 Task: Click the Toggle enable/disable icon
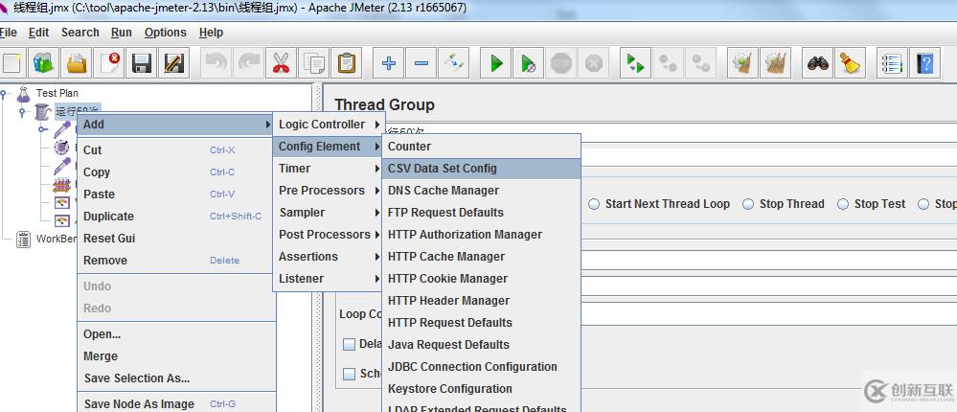click(x=453, y=63)
